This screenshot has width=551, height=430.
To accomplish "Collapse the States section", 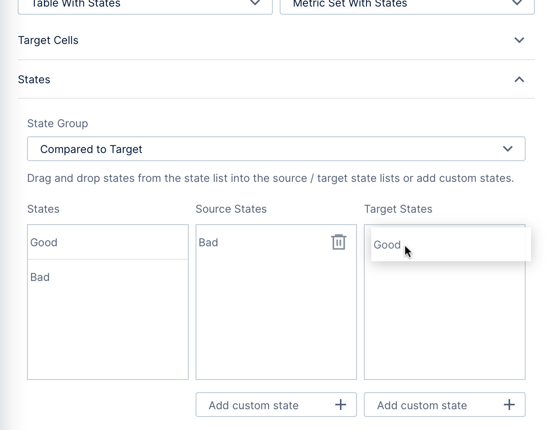I will (519, 79).
